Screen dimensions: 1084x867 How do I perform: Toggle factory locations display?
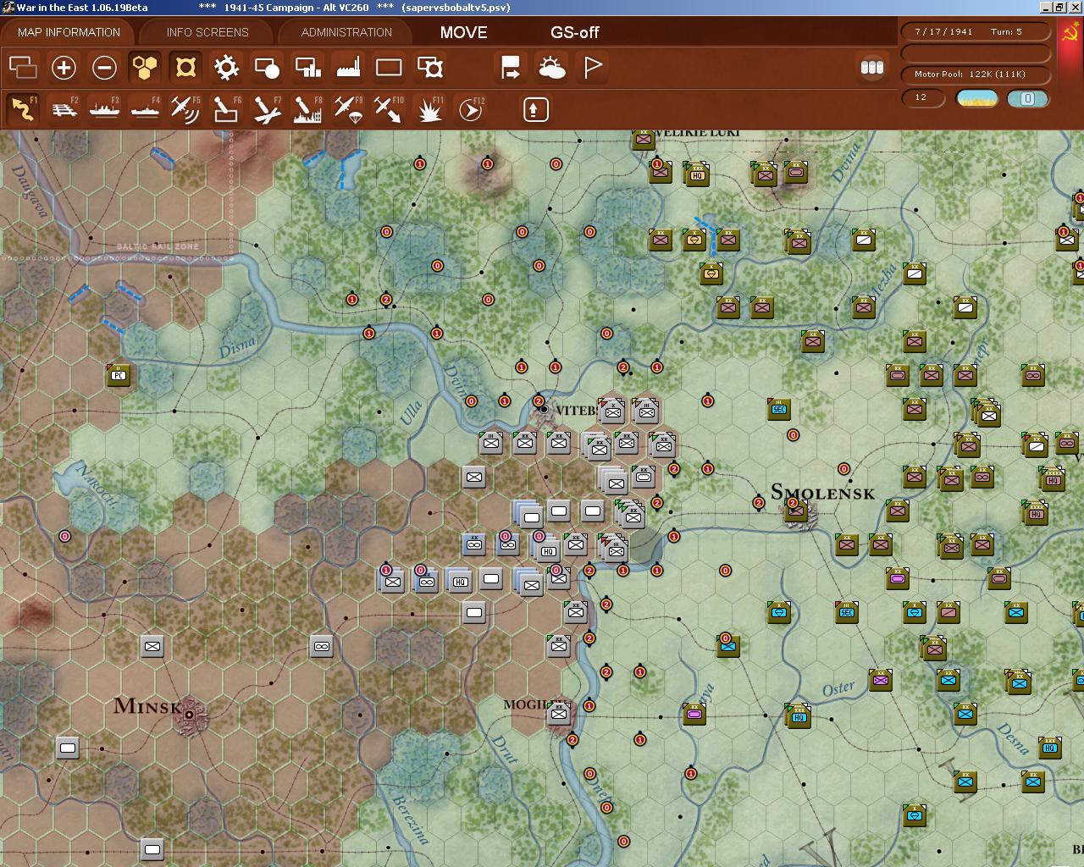pyautogui.click(x=348, y=67)
